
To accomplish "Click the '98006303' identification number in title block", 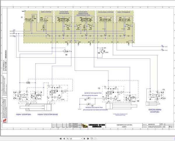I will coord(151,124).
